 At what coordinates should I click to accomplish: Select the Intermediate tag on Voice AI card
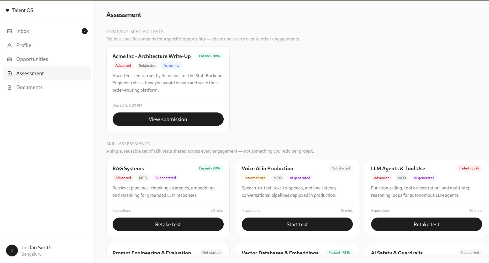point(255,178)
